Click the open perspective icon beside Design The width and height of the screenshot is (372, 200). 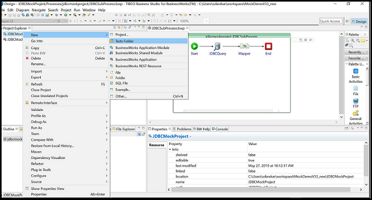coord(347,21)
